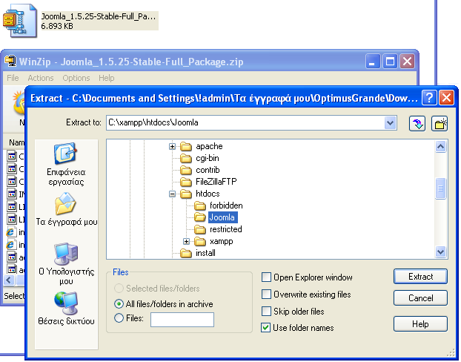The height and width of the screenshot is (362, 461).
Task: Enable Open Explorer window checkbox
Action: [x=266, y=277]
